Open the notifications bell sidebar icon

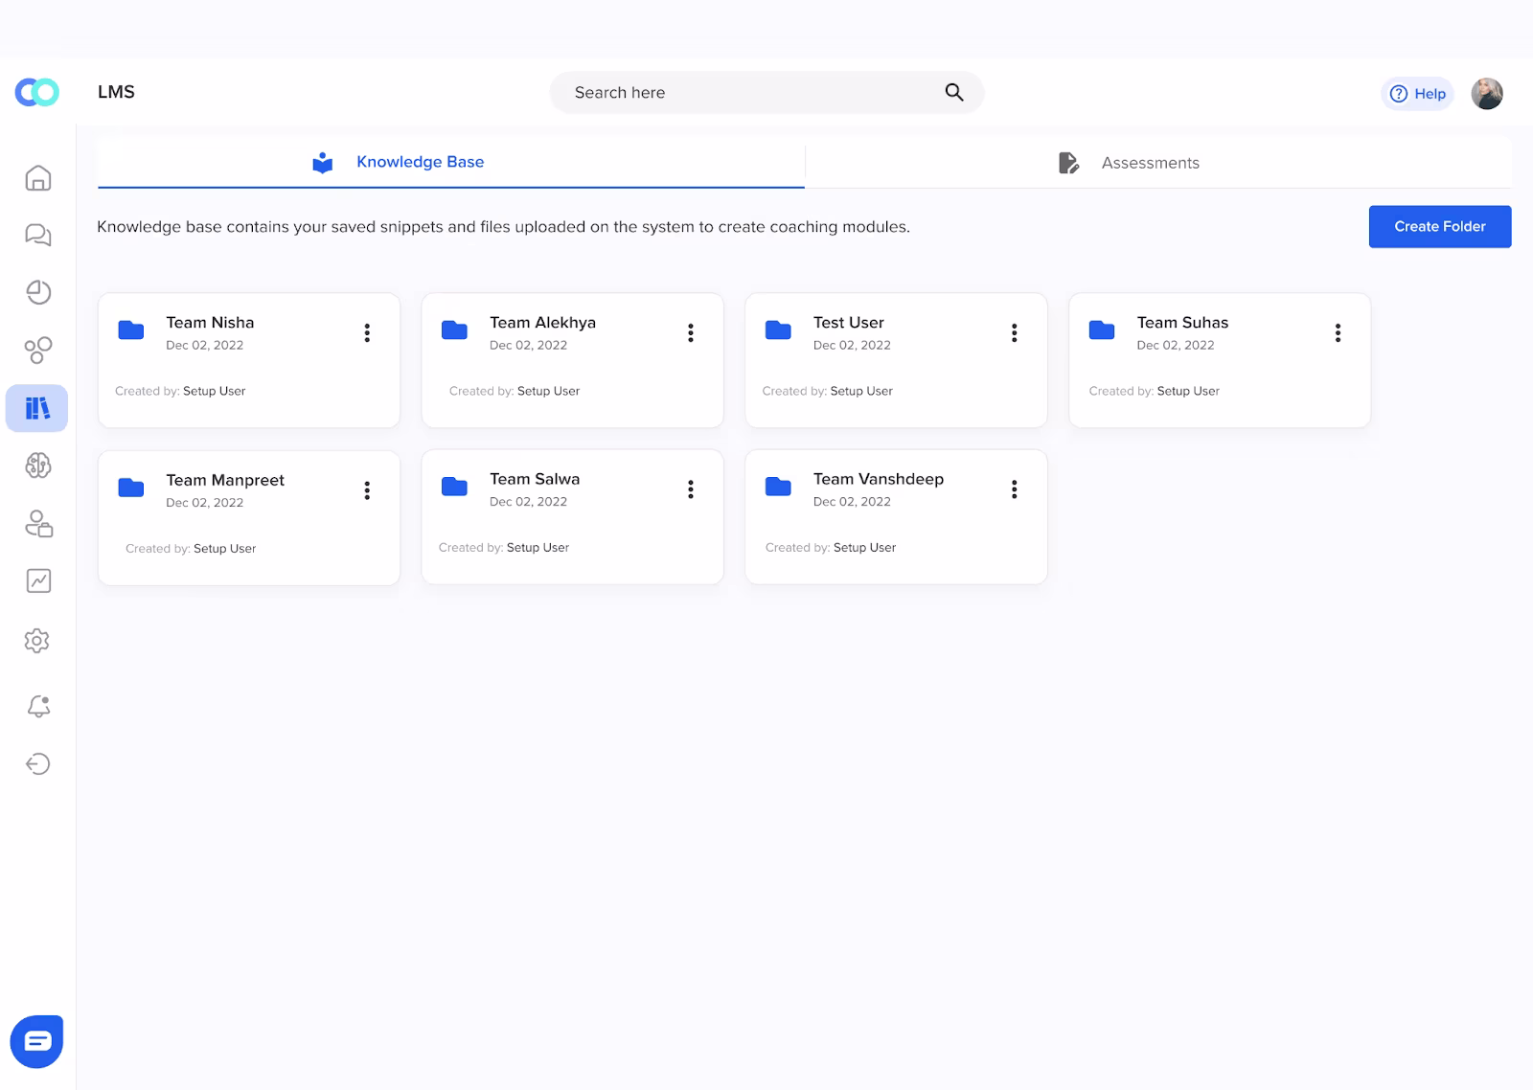38,706
